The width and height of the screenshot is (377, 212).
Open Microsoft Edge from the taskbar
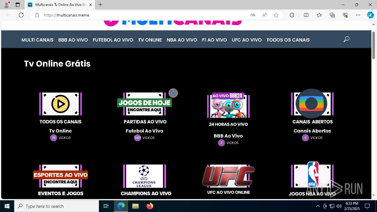click(121, 206)
